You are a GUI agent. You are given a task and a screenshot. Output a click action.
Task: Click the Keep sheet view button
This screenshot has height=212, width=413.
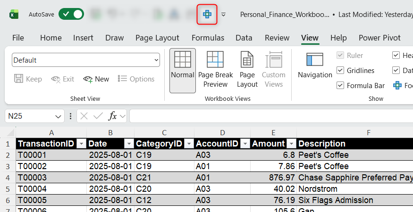click(x=28, y=79)
